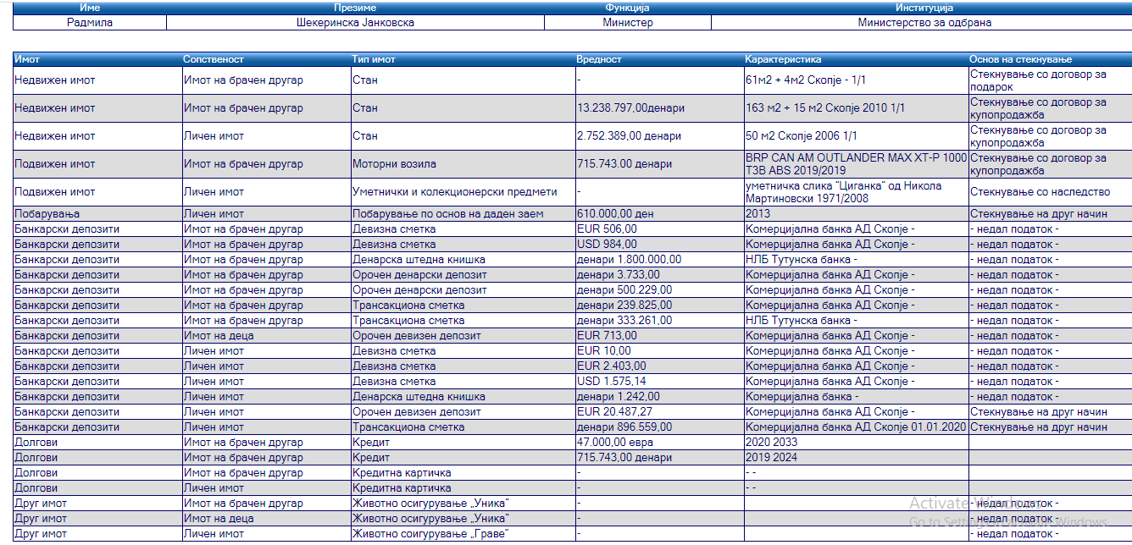
Task: Select 'Побарување по основ на даден заем'
Action: 447,214
